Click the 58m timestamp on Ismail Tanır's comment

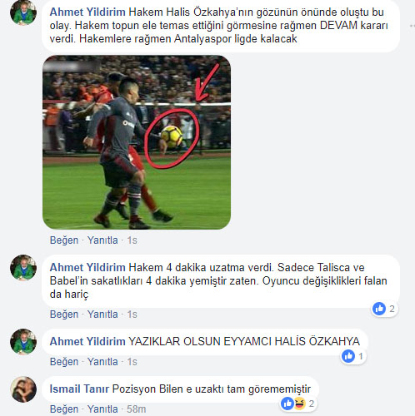137,409
